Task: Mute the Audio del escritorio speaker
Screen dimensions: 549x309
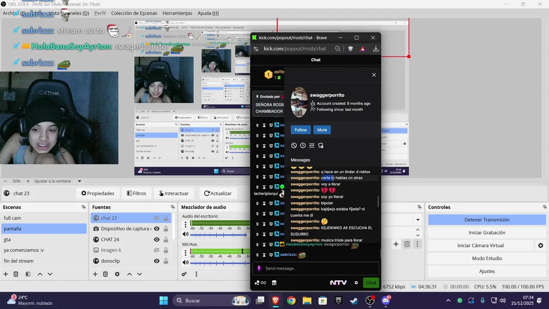Action: pos(186,234)
